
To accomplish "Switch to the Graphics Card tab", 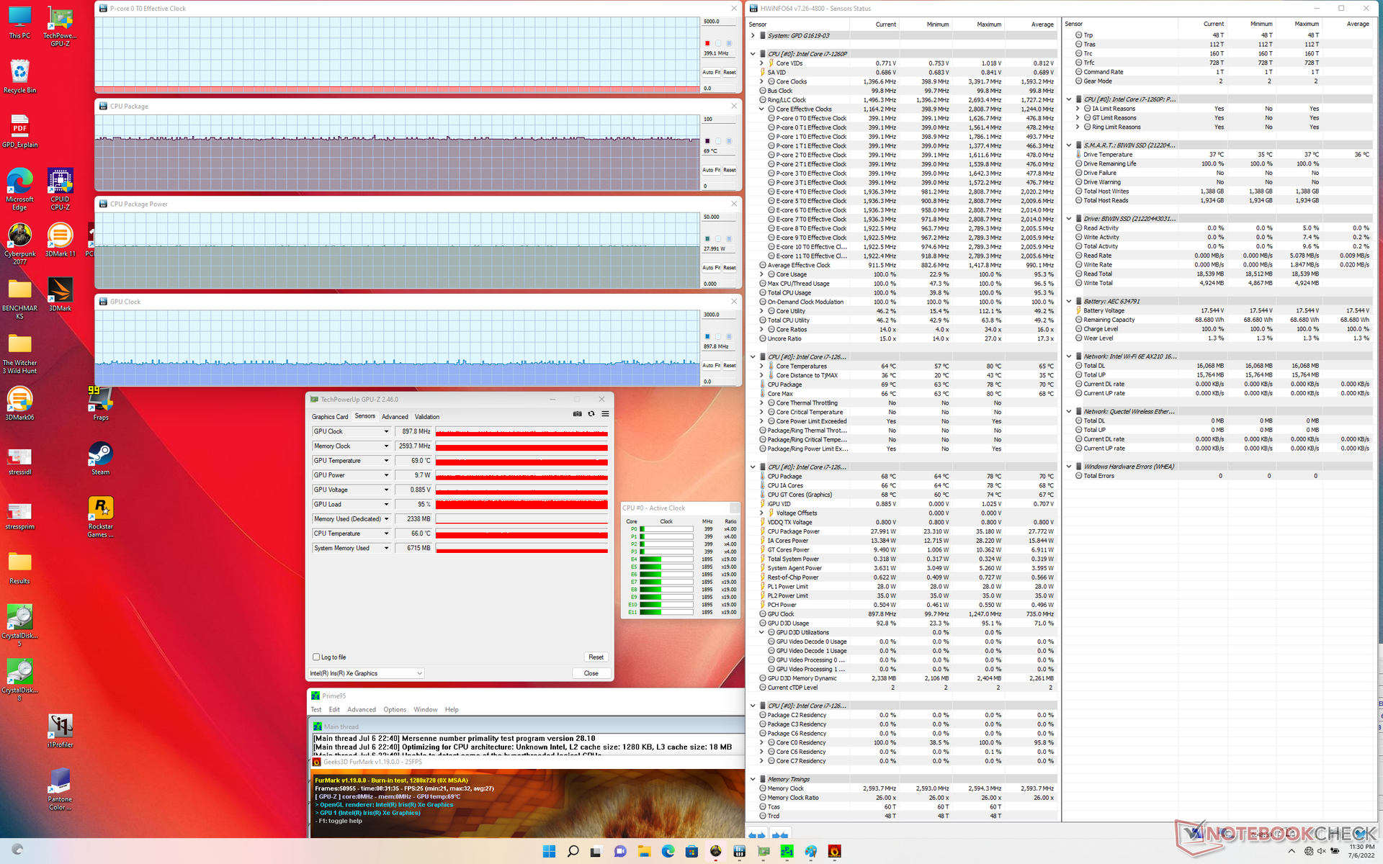I will (x=330, y=417).
